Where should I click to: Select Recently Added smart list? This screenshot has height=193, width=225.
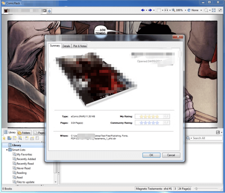click(x=26, y=159)
